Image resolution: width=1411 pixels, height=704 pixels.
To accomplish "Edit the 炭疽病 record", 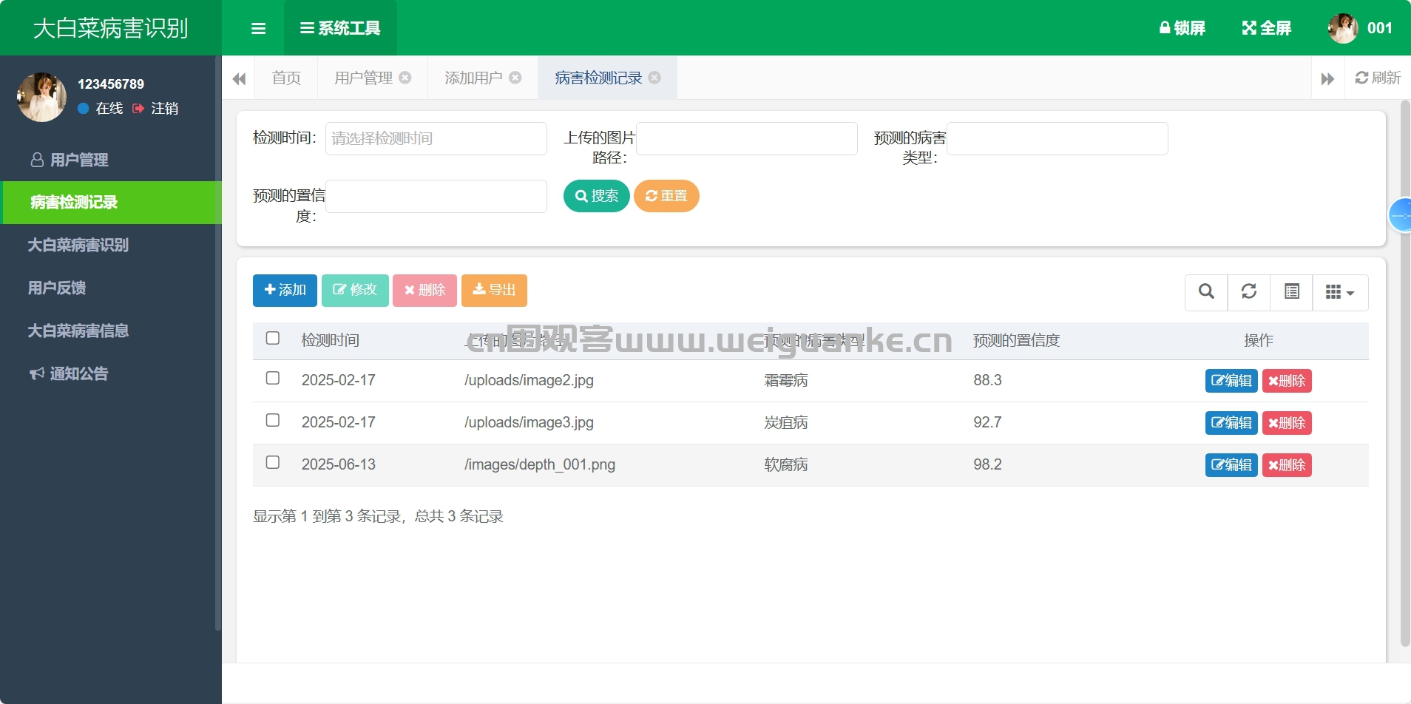I will point(1231,423).
